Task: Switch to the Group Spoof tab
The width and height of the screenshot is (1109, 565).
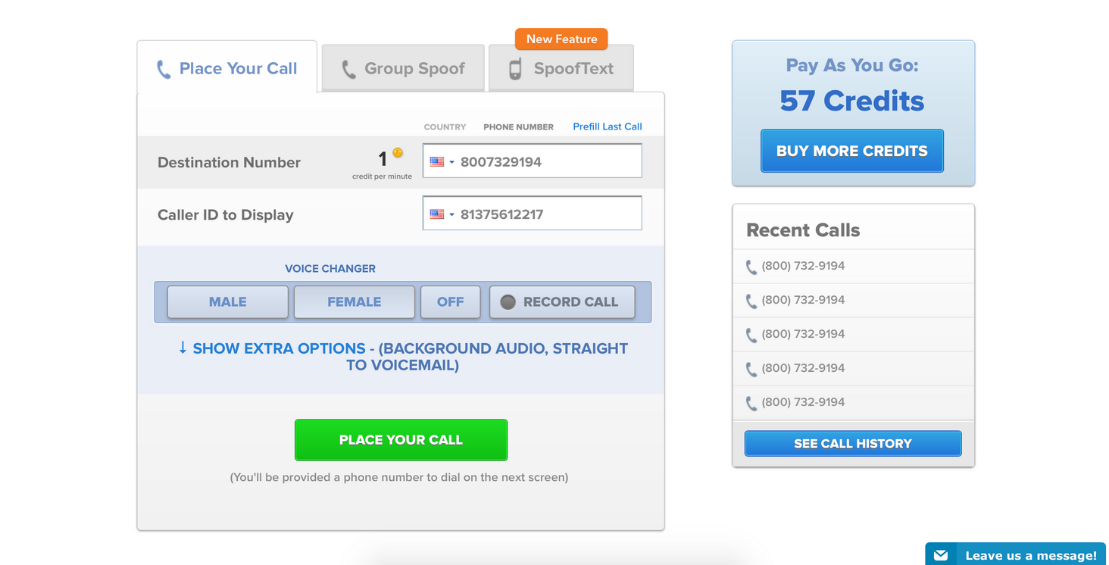Action: point(403,69)
